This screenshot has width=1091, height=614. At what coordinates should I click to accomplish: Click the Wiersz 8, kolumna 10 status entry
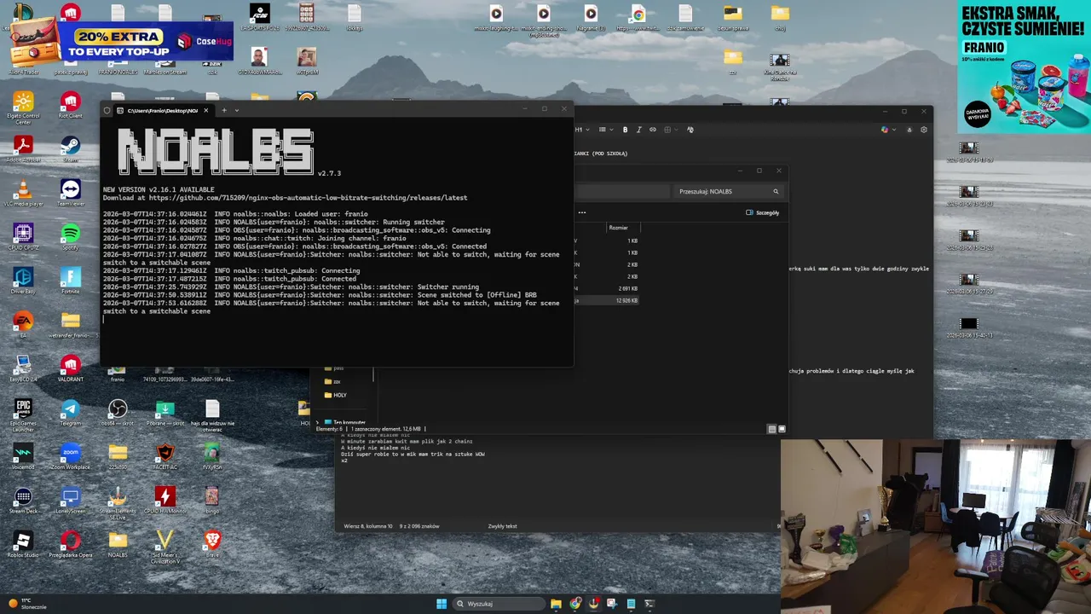pos(368,526)
